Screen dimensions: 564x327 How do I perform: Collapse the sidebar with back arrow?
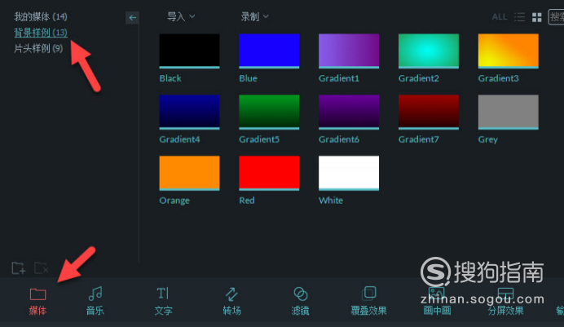[x=132, y=17]
